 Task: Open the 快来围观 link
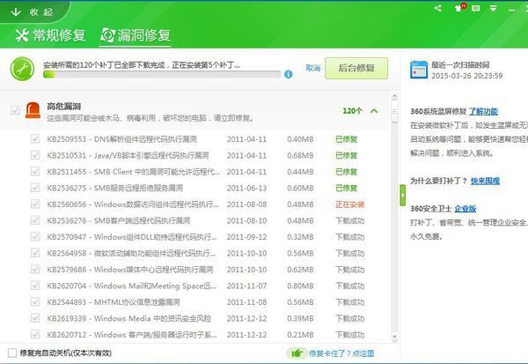tap(485, 181)
